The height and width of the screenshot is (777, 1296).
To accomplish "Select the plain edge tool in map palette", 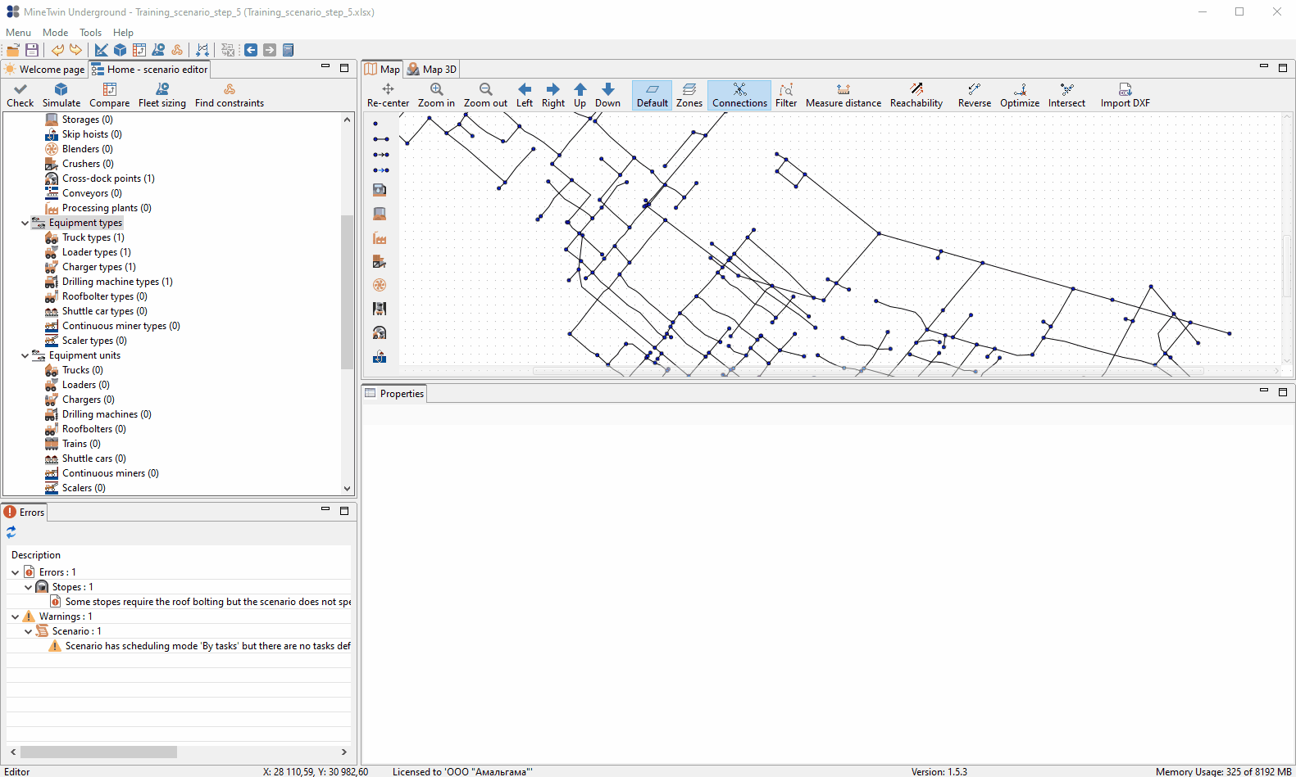I will pos(380,139).
